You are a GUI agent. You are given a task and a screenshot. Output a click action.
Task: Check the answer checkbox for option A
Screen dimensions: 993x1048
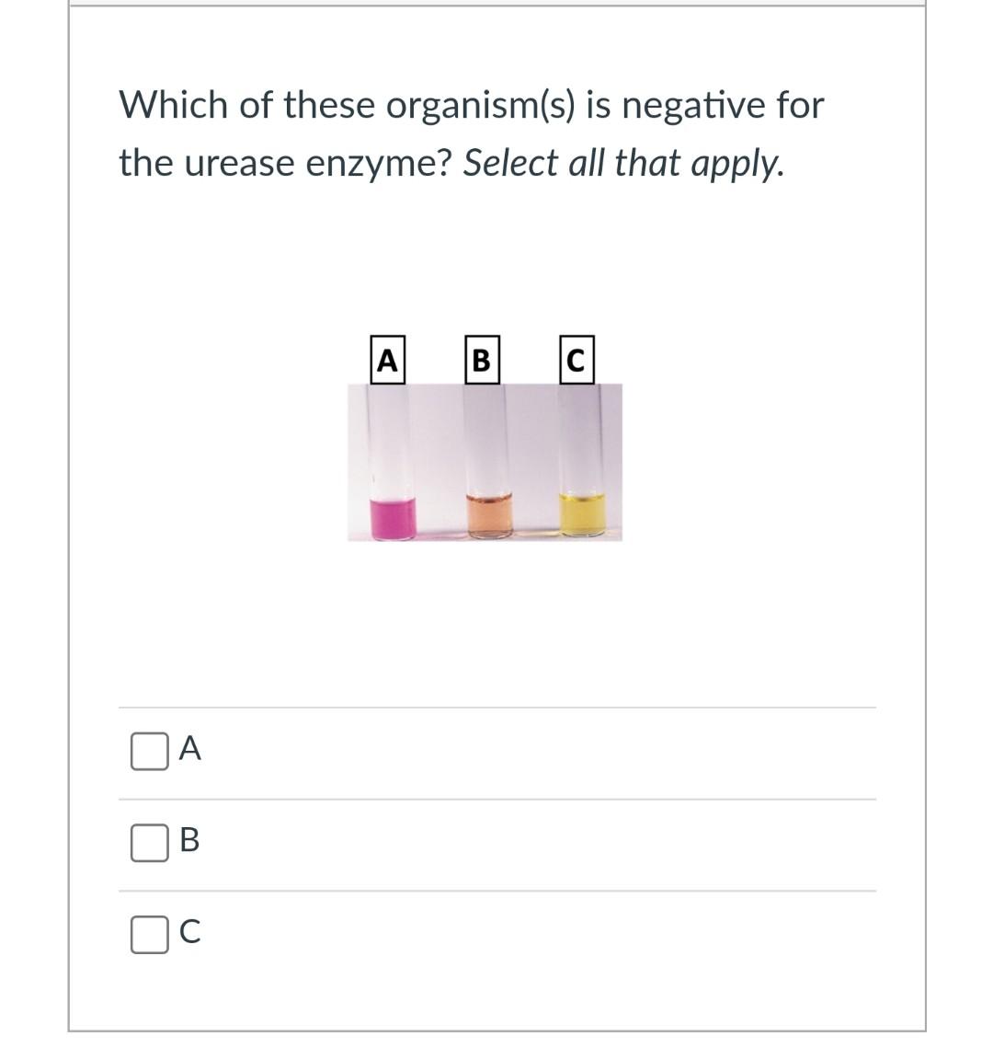(x=150, y=751)
